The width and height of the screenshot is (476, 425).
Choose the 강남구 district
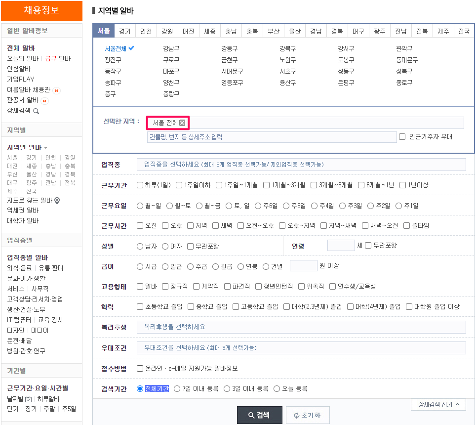(171, 48)
